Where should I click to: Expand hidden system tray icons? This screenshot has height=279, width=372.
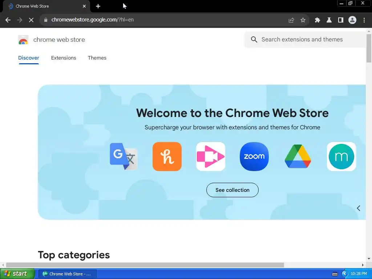click(x=345, y=274)
